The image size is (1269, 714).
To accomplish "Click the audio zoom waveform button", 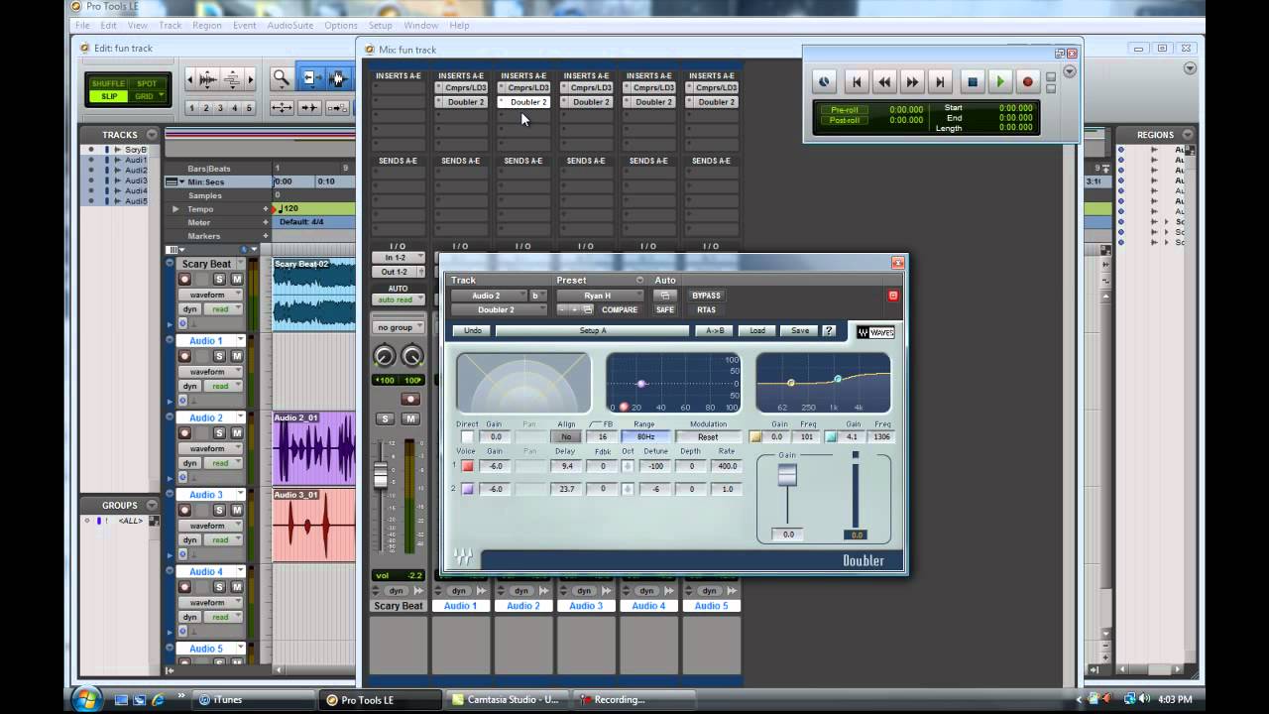I will pyautogui.click(x=207, y=79).
